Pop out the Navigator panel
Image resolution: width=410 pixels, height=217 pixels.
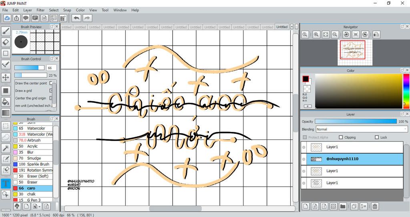coord(402,27)
